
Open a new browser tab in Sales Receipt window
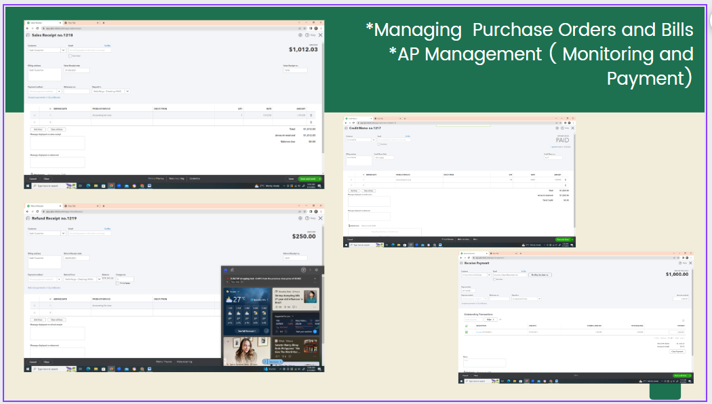104,22
